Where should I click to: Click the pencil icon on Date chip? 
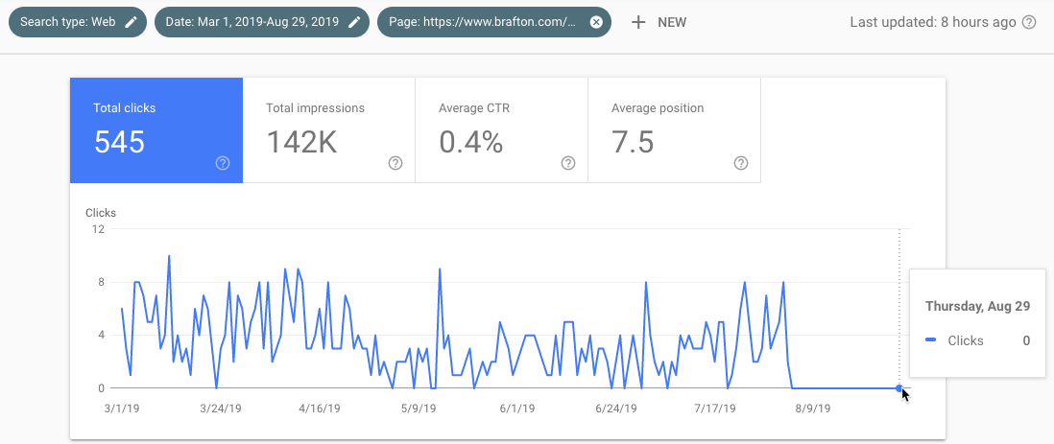click(354, 23)
